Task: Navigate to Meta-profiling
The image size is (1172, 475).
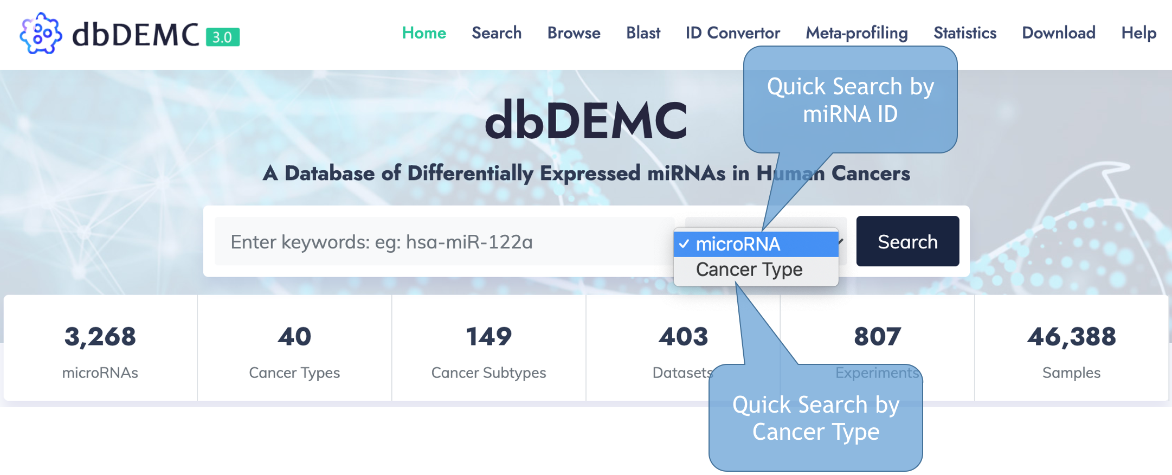Action: click(x=857, y=33)
